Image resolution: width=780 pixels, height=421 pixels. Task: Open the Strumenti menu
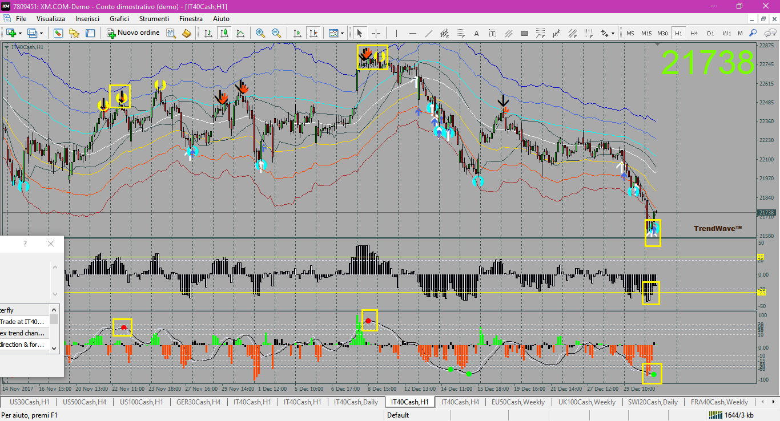coord(154,19)
